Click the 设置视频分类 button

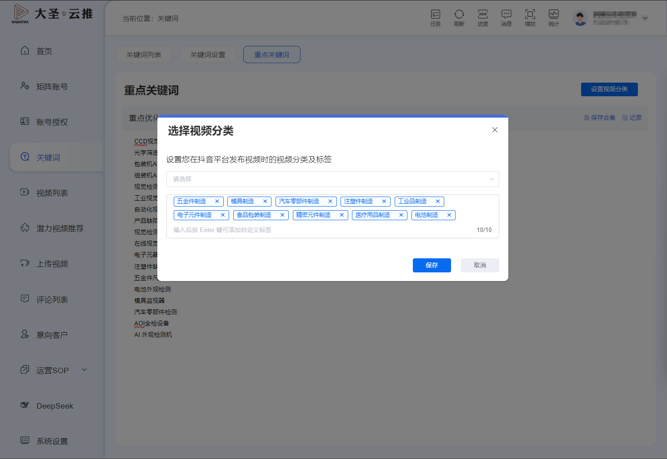click(x=609, y=89)
